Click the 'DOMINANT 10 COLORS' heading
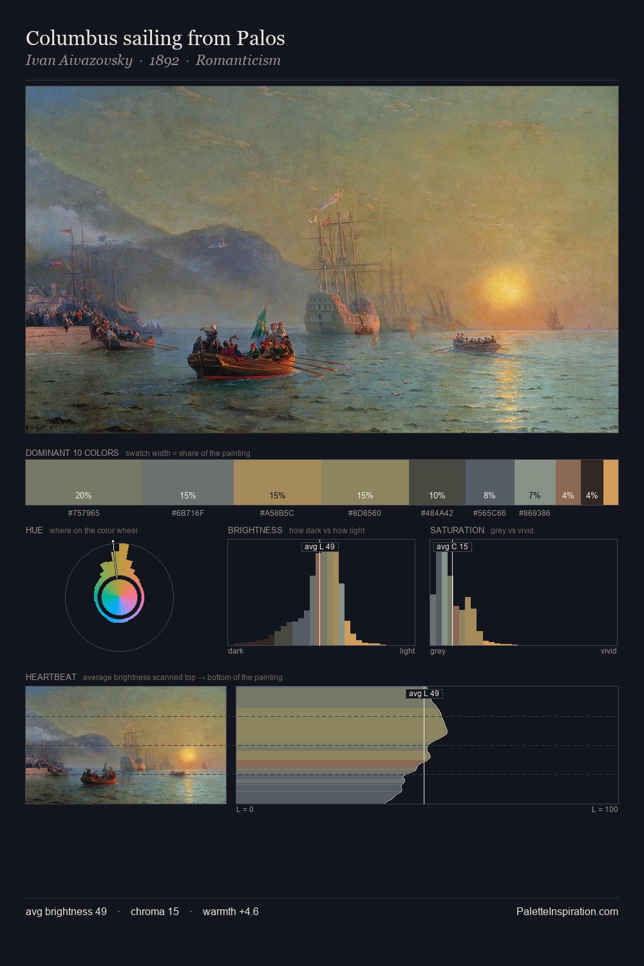The image size is (644, 966). [72, 453]
